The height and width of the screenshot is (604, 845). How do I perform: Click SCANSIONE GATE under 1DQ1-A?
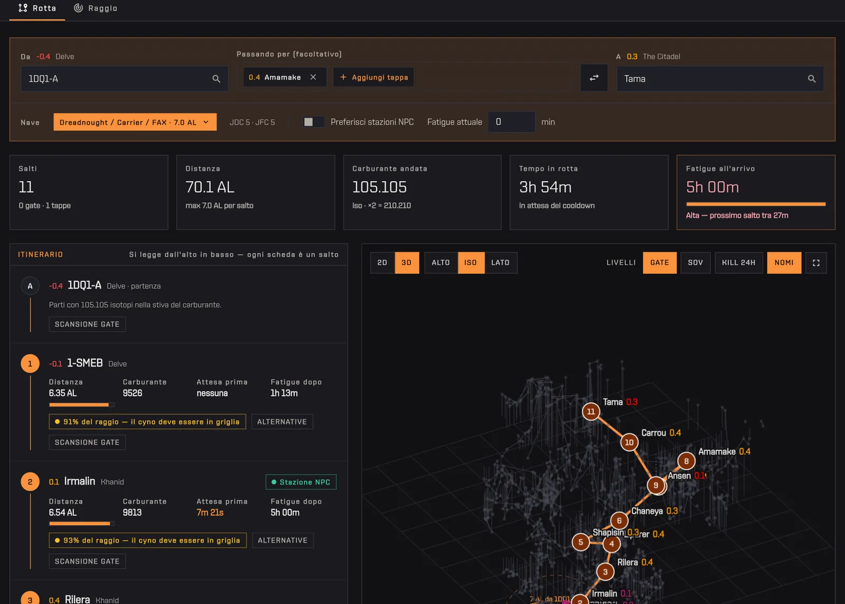point(87,324)
